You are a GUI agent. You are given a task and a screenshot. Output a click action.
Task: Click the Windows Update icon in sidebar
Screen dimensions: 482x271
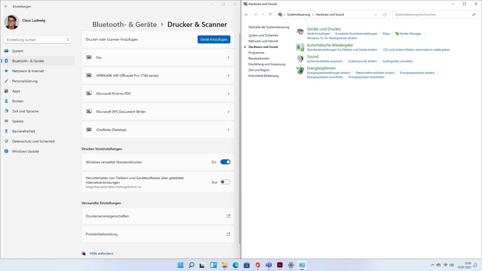[6, 151]
